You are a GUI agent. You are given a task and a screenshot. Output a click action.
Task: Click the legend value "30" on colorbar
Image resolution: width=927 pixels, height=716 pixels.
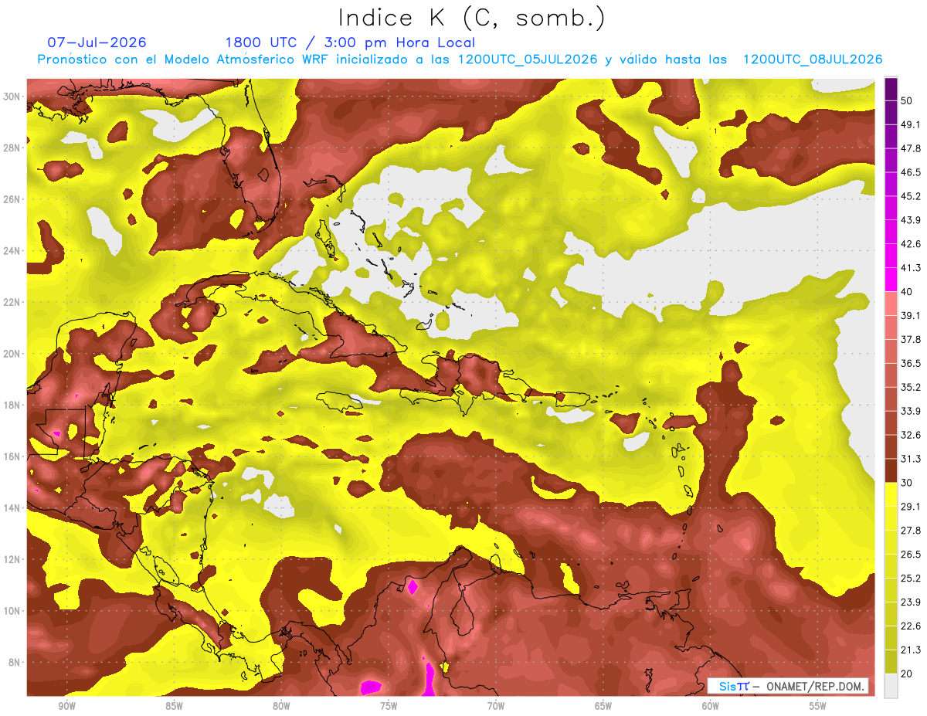(908, 483)
